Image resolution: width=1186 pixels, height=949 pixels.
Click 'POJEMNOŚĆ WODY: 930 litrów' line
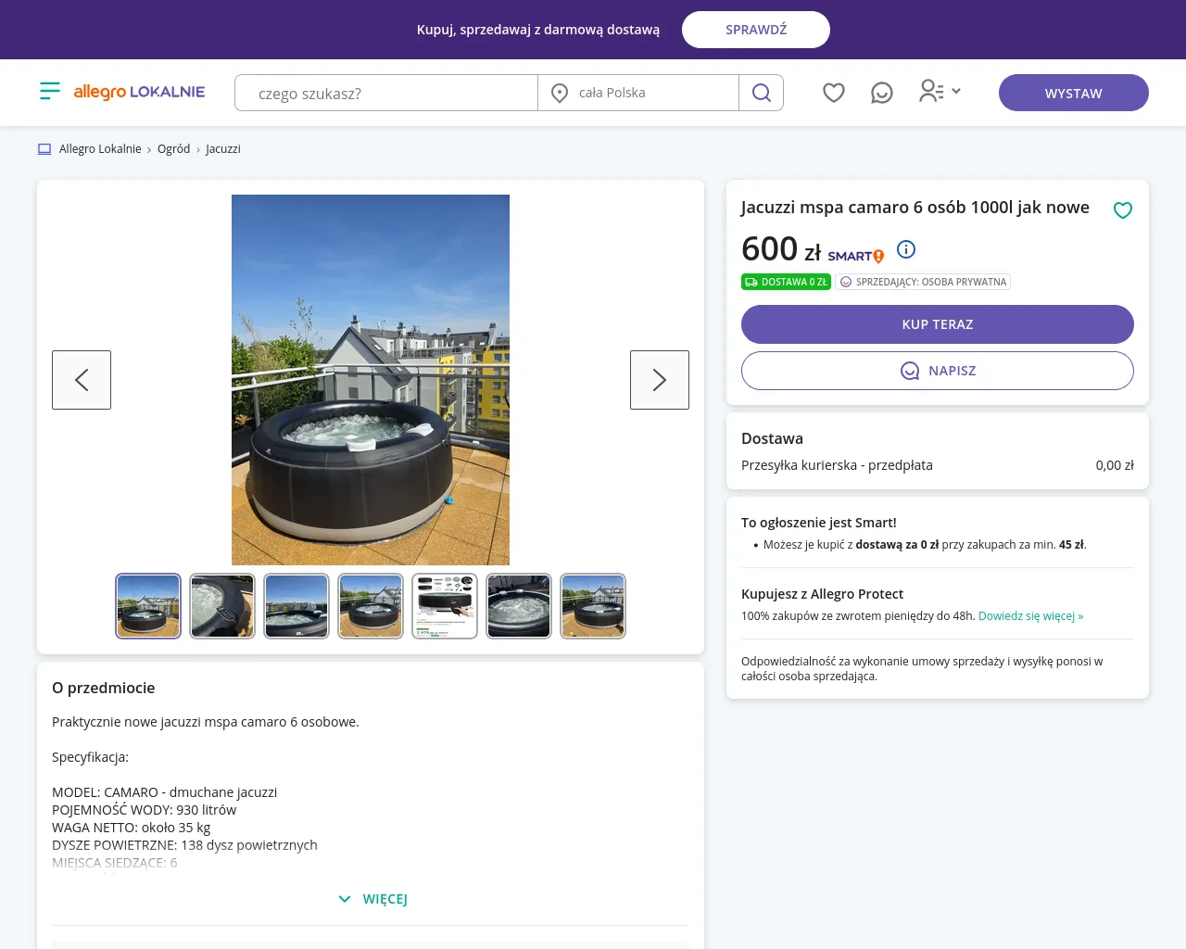click(145, 810)
